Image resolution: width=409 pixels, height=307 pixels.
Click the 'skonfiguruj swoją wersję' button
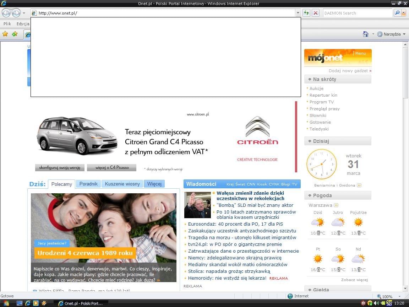tap(60, 167)
